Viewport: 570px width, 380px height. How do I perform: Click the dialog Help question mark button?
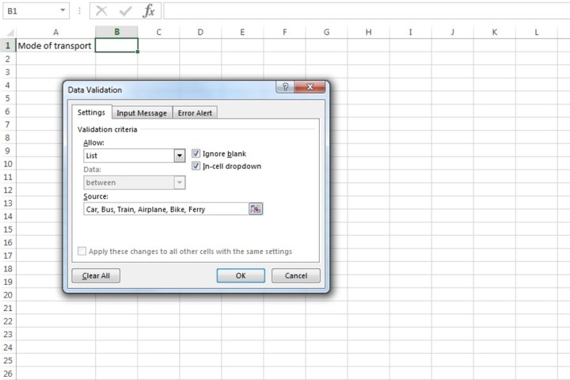(286, 87)
